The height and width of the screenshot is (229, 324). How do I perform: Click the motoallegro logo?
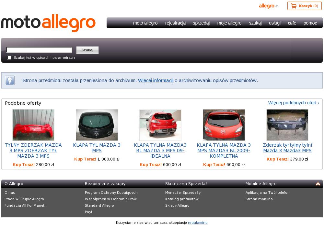(x=48, y=23)
